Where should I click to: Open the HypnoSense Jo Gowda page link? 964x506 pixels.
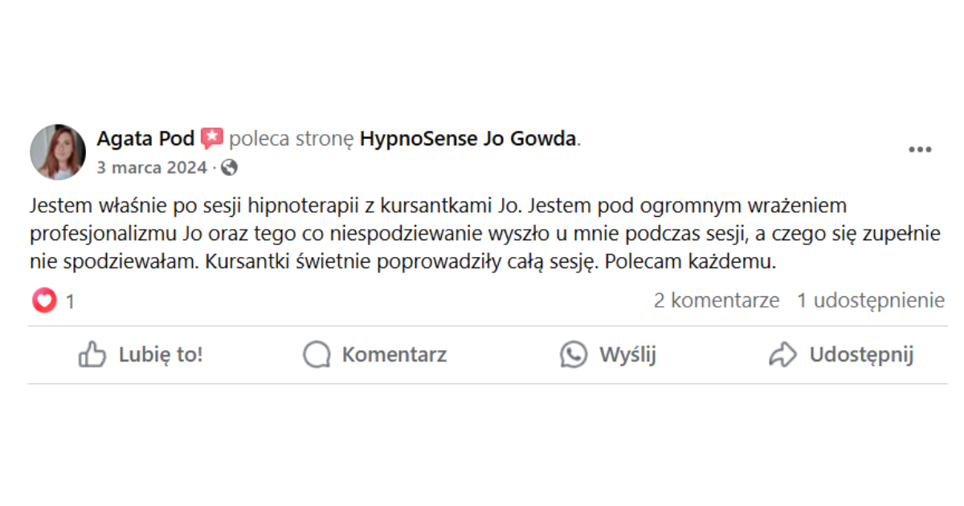[468, 139]
